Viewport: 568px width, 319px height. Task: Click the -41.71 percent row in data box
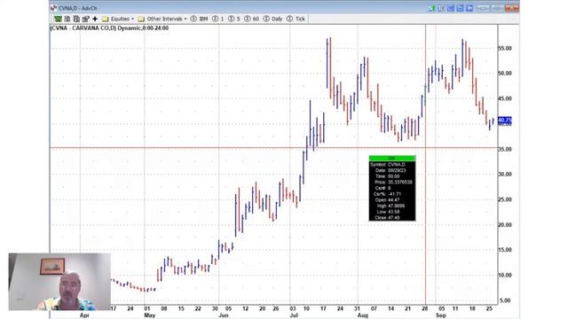[392, 194]
